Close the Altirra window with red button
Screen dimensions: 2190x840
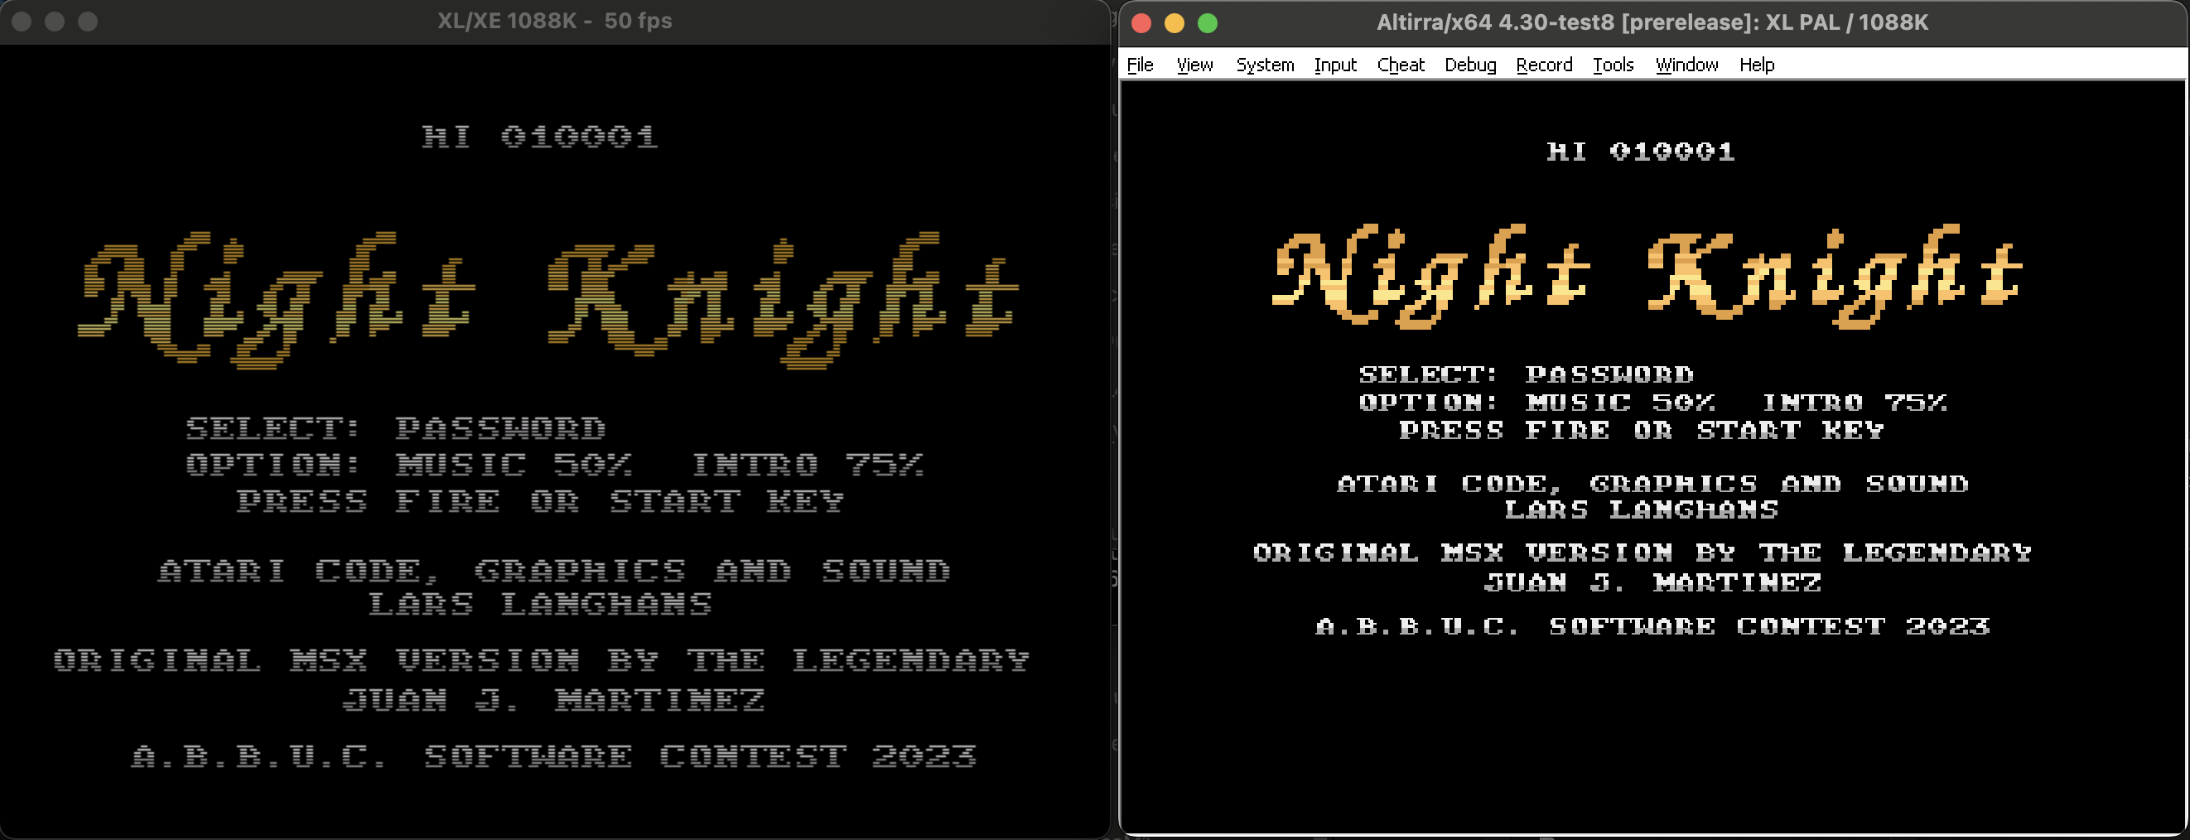1141,23
